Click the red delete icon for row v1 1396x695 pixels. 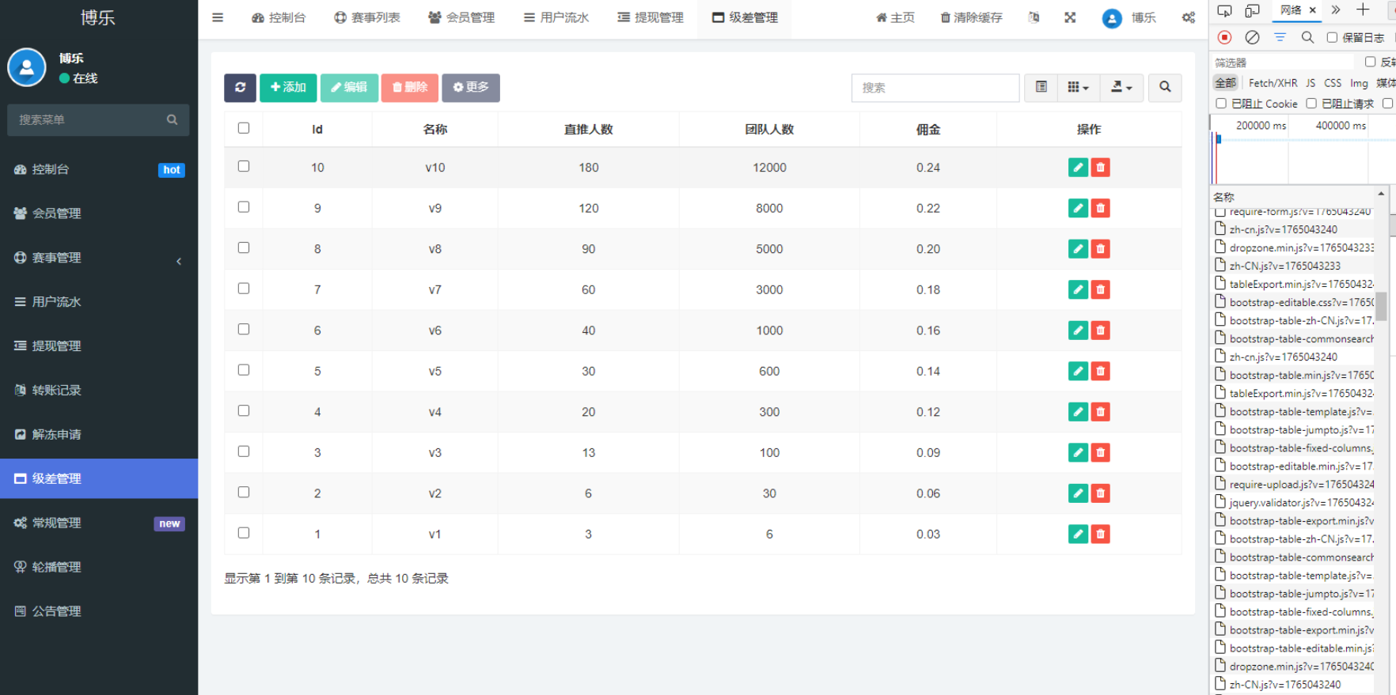tap(1100, 534)
